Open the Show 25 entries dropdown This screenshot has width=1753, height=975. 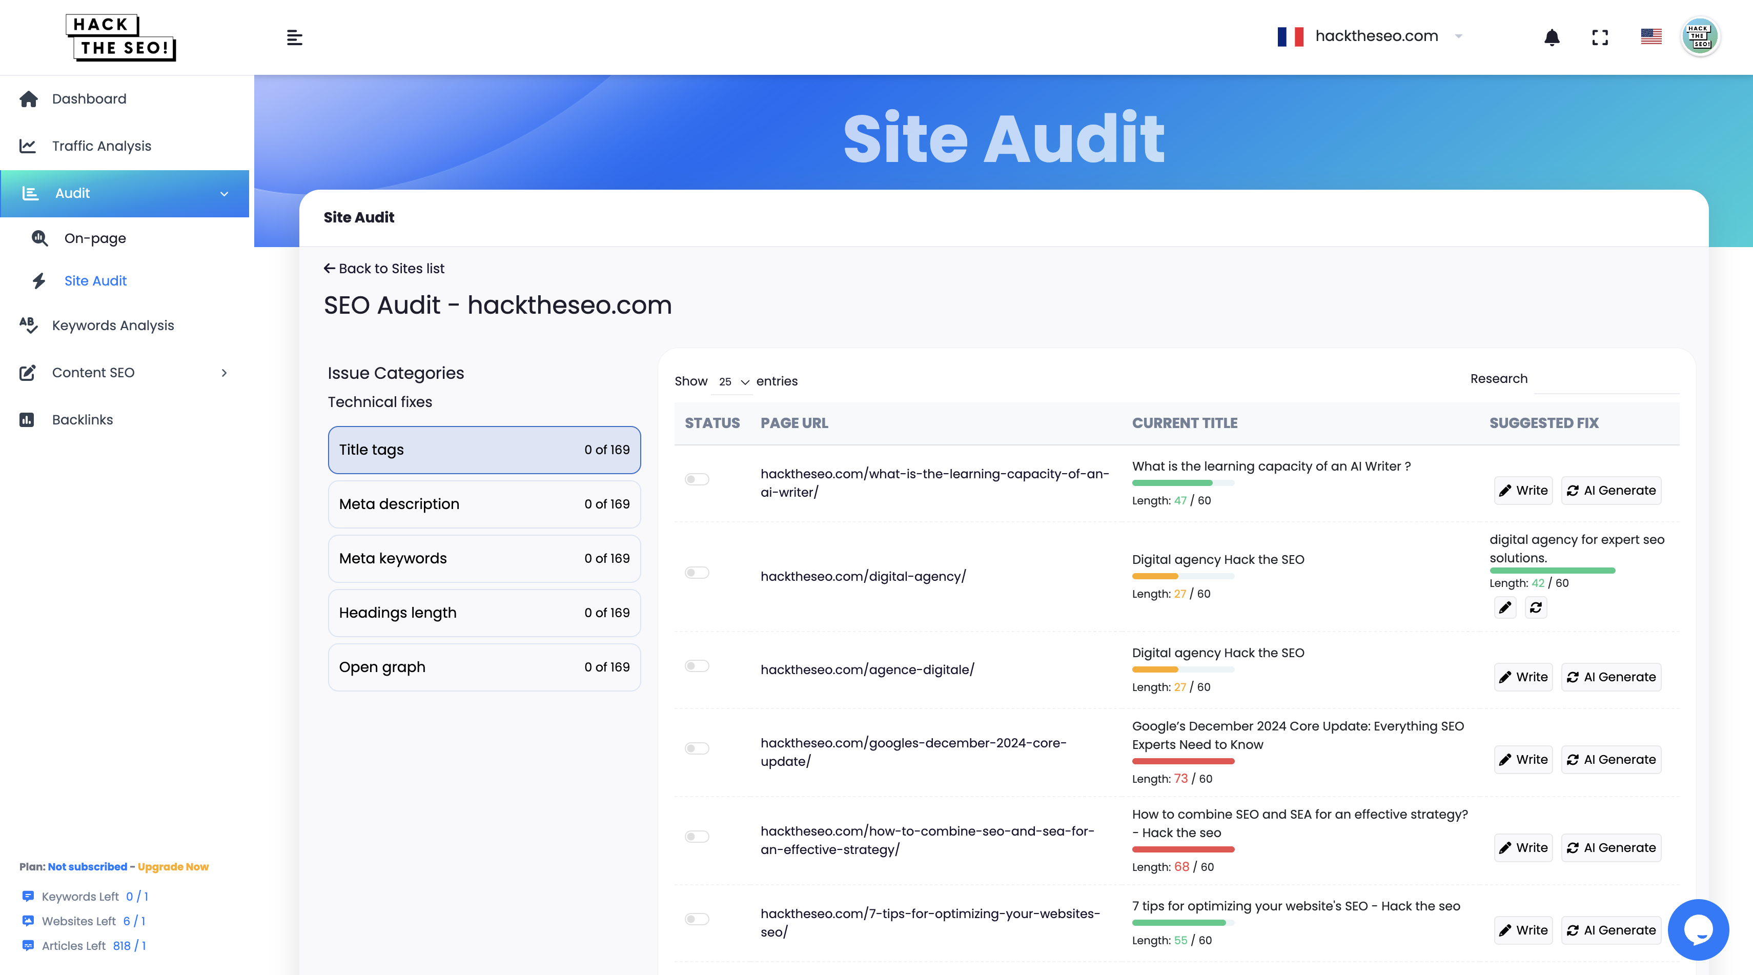point(733,382)
